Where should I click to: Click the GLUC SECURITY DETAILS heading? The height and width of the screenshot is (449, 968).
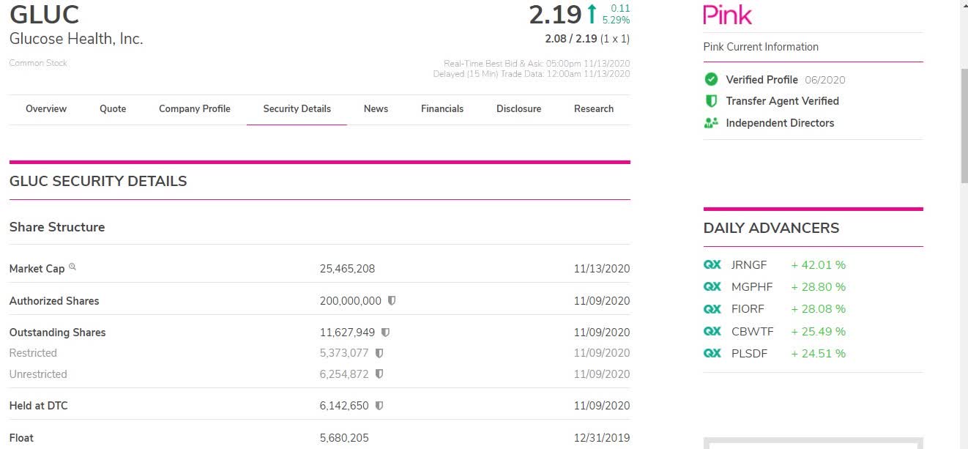(x=98, y=181)
